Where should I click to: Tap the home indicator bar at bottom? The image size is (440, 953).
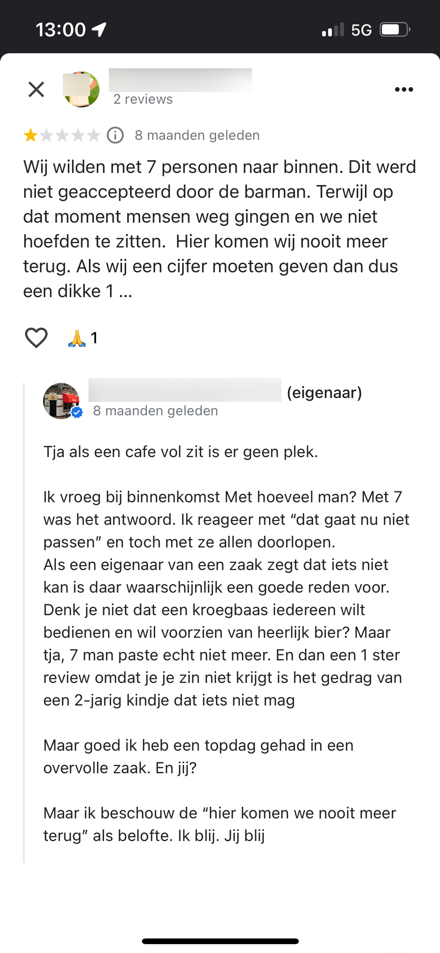[220, 941]
